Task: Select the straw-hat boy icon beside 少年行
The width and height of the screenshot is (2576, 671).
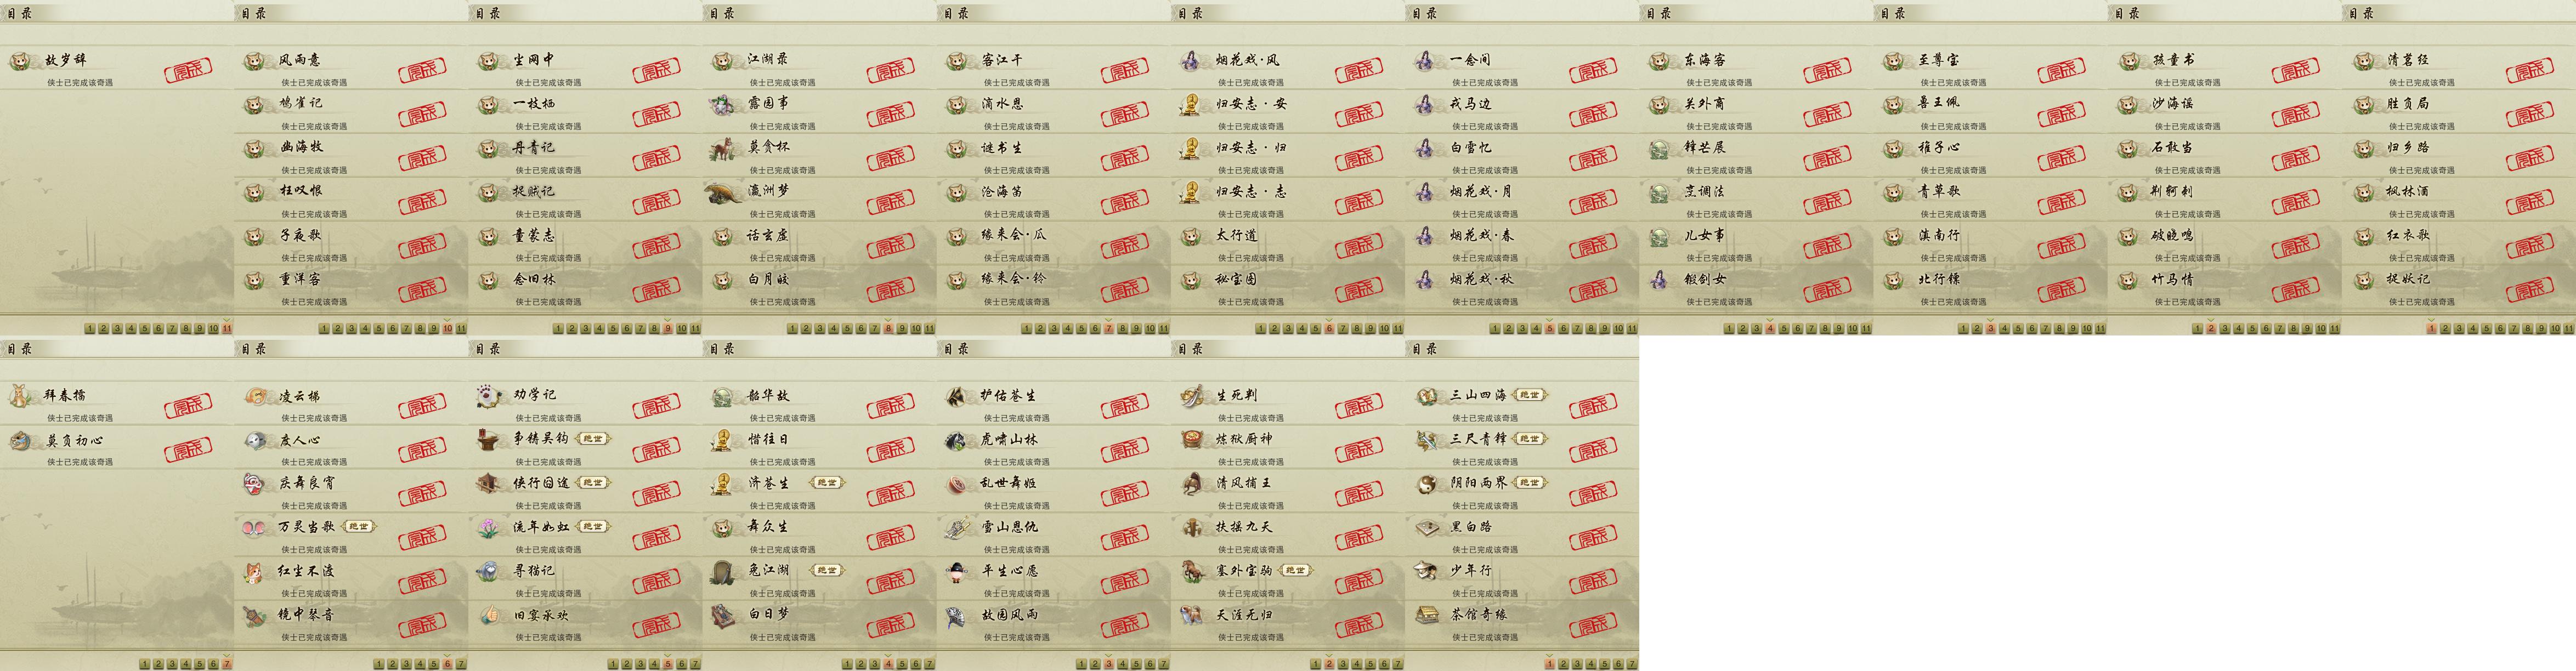Action: point(1427,571)
